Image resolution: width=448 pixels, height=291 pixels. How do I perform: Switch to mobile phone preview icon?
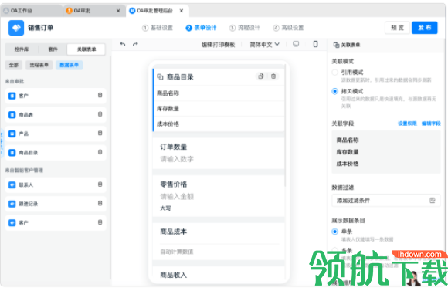coord(315,44)
